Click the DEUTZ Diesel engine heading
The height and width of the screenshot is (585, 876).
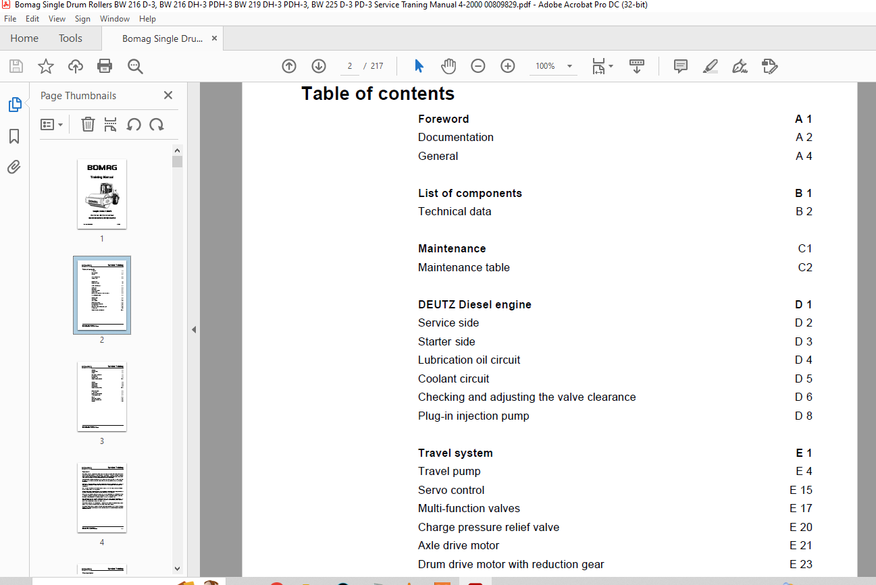(x=475, y=304)
